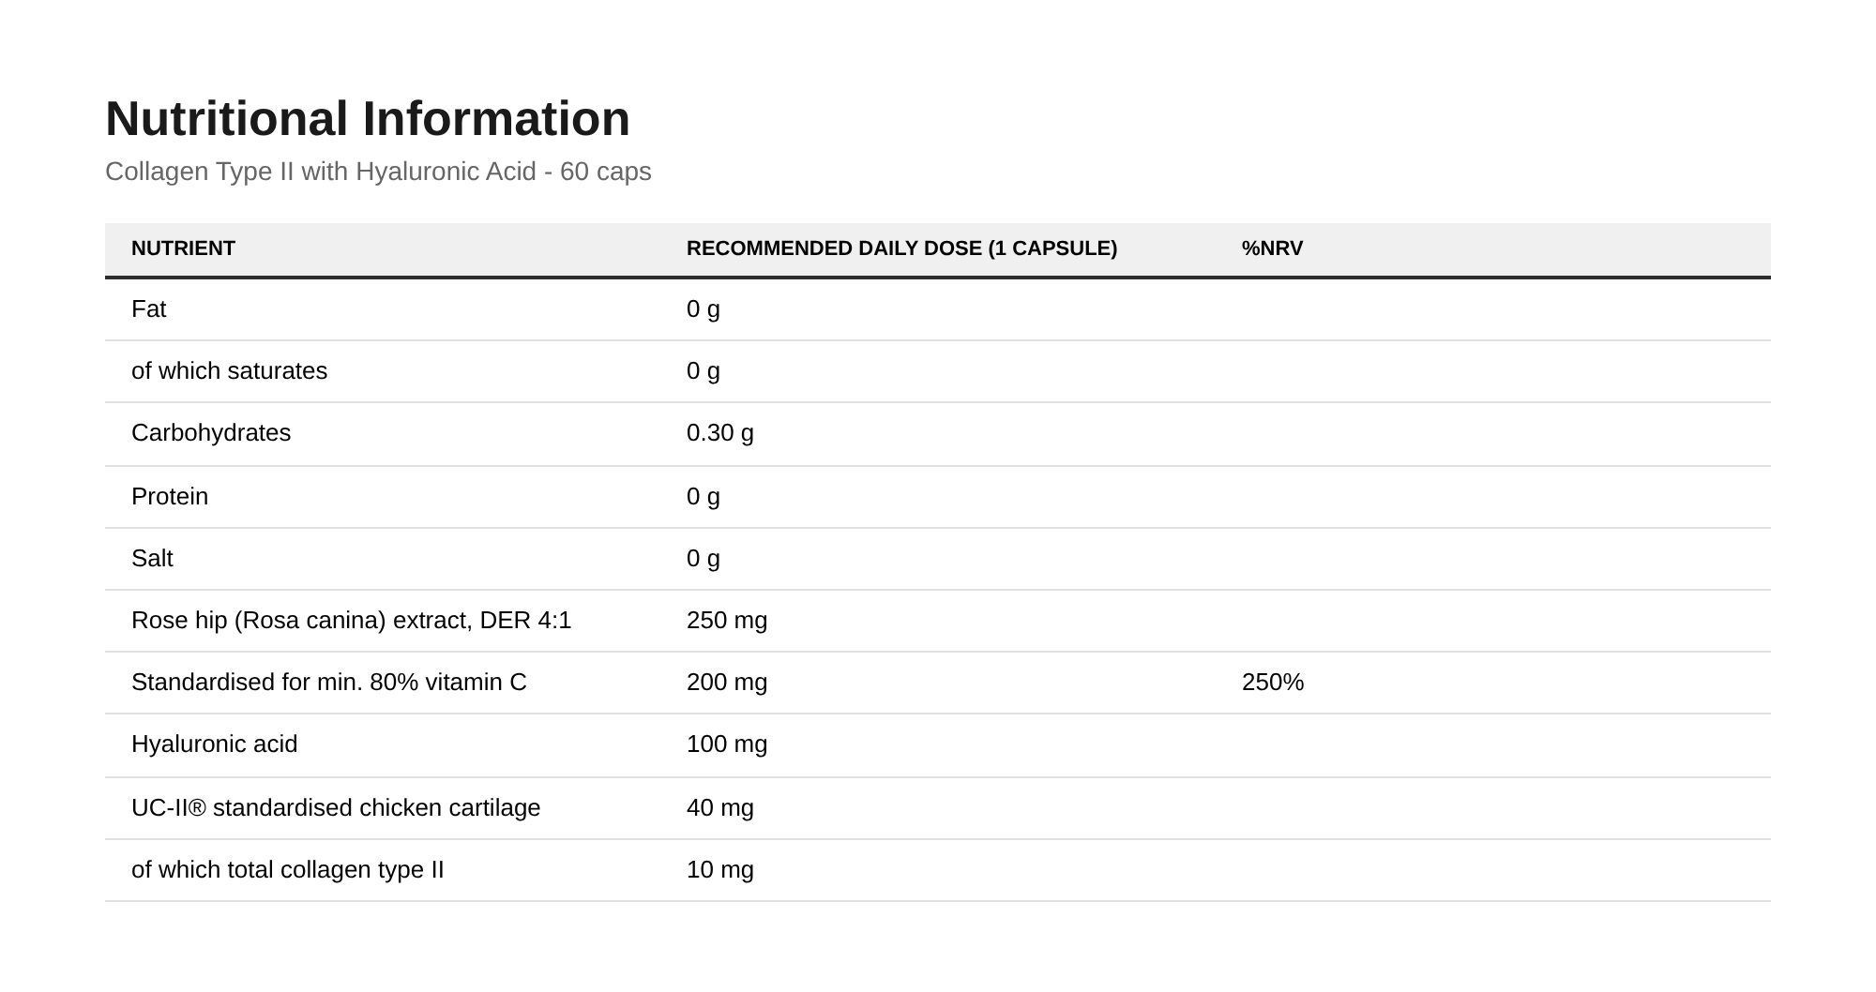Viewport: 1876px width, 992px height.
Task: Click the 'of which saturates' row label
Action: (229, 371)
